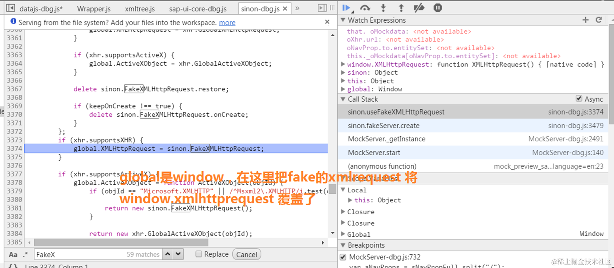The image size is (614, 268).
Task: Toggle match case search option
Action: 13,254
